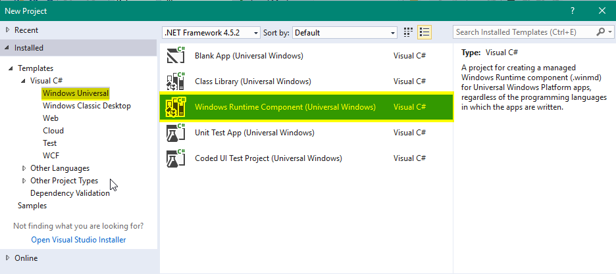
Task: Select Unit Test App (Universal Windows) template
Action: point(255,133)
